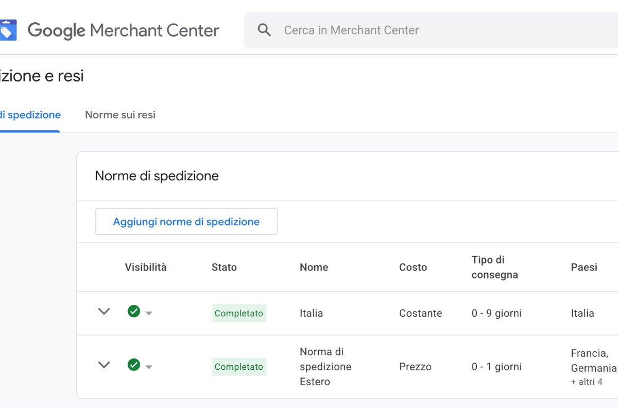This screenshot has width=618, height=412.
Task: Open visibility dropdown arrow for Italia
Action: 149,313
